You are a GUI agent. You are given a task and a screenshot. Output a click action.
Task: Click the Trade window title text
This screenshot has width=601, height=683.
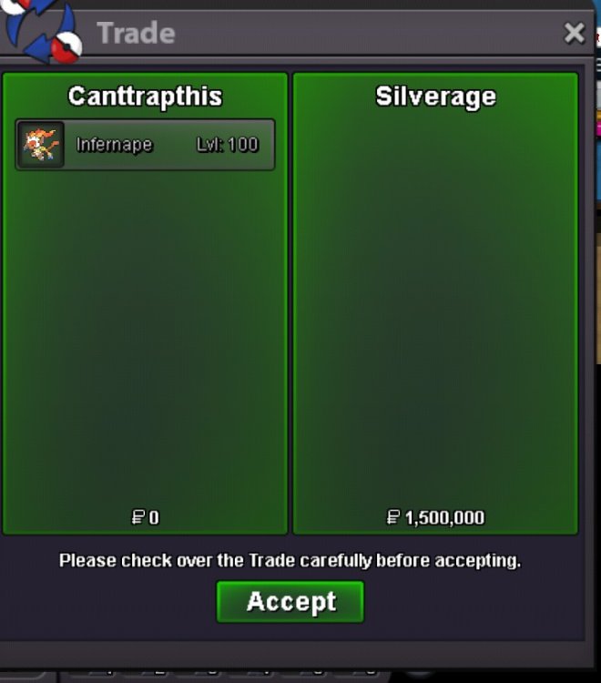tap(136, 33)
